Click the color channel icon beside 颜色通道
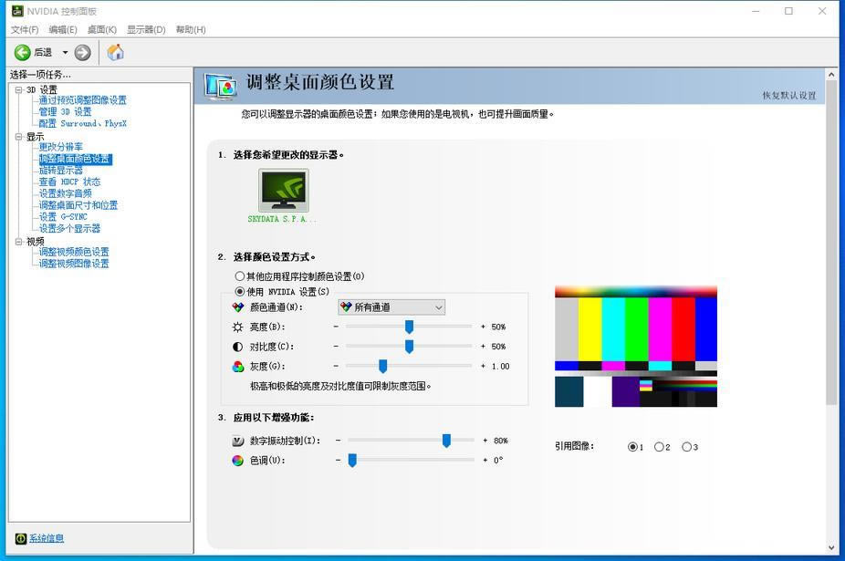The width and height of the screenshot is (845, 561). click(x=237, y=307)
